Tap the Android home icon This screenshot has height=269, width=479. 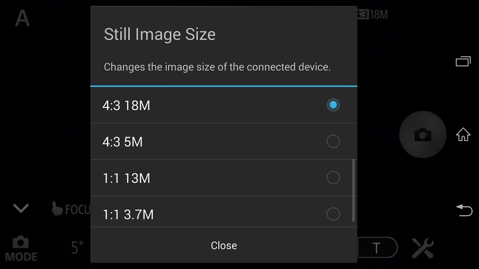pos(463,134)
